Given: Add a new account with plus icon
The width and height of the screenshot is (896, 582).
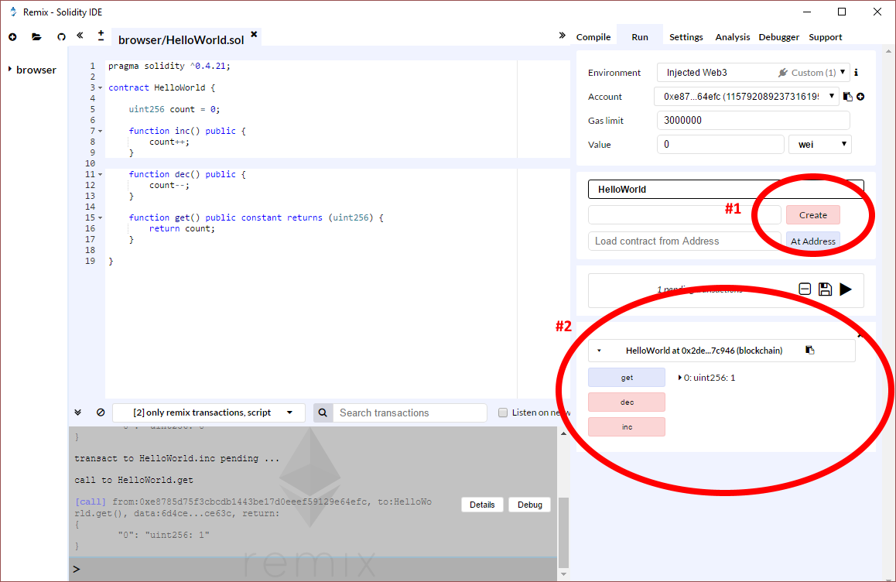Looking at the screenshot, I should [x=860, y=98].
